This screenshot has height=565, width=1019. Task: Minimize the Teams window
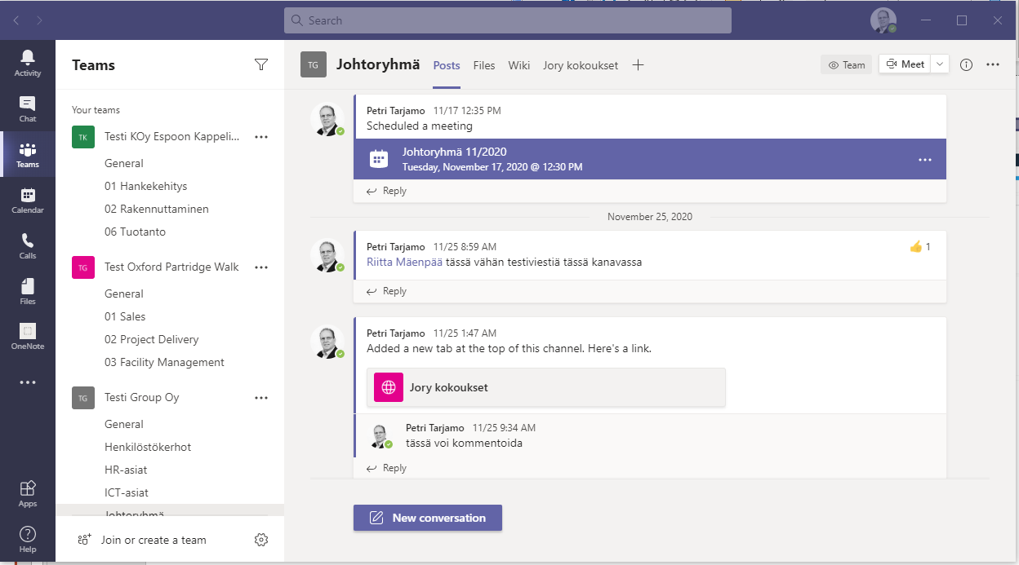pos(926,20)
